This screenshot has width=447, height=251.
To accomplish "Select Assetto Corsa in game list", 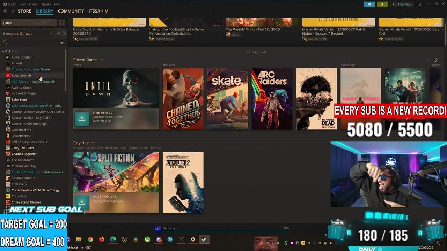I will pos(21,88).
